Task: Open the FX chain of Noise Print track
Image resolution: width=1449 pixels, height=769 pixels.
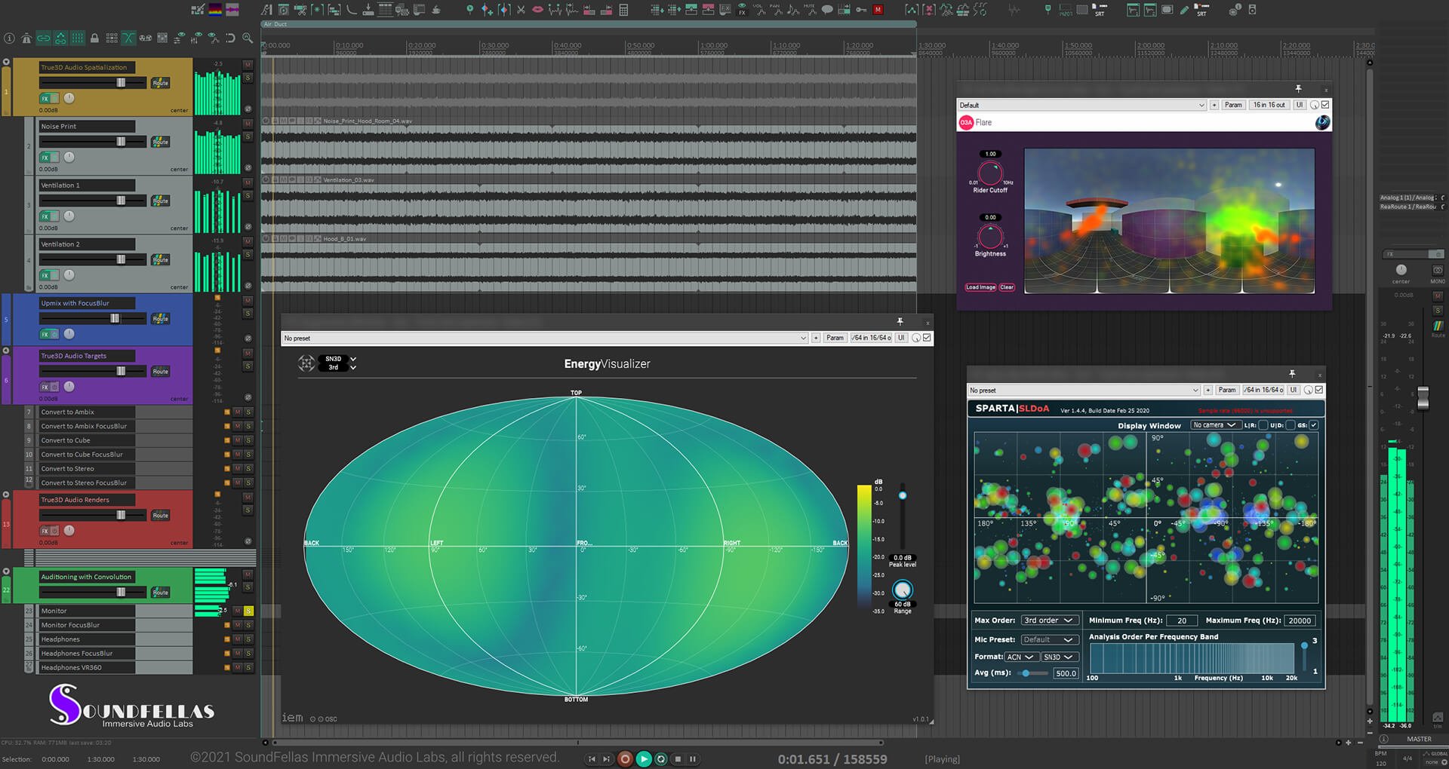Action: (x=45, y=158)
